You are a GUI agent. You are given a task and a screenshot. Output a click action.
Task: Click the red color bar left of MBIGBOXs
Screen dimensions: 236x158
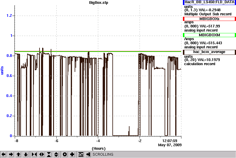[x=183, y=19]
